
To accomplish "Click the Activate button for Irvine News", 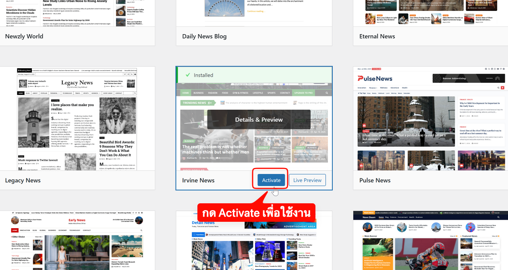I will click(x=271, y=180).
